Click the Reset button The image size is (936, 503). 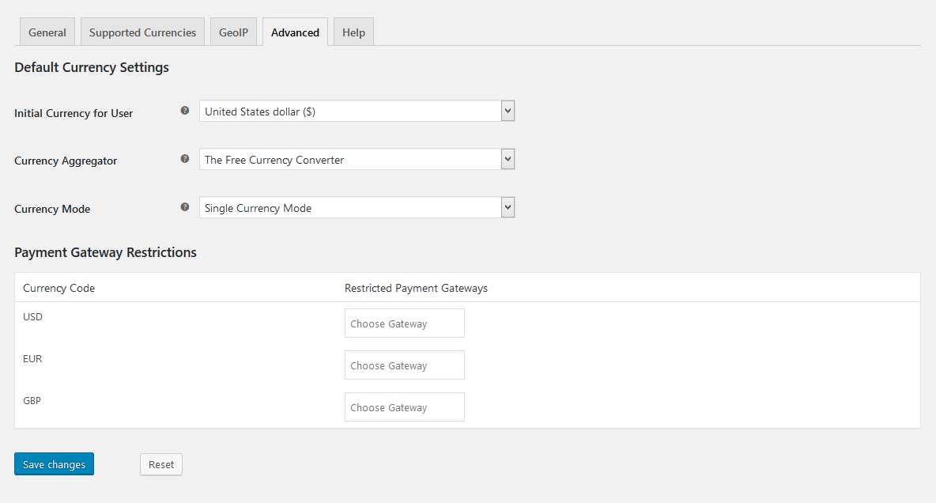[x=161, y=464]
